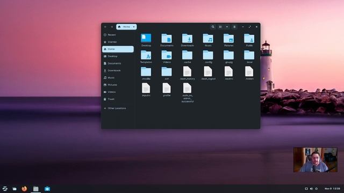Select the .cache folder
This screenshot has height=193, width=344.
(x=187, y=55)
